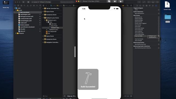Image resolution: width=176 pixels, height=99 pixels.
Task: Click the canvas vertical scrollbar thumb
Action: point(75,52)
